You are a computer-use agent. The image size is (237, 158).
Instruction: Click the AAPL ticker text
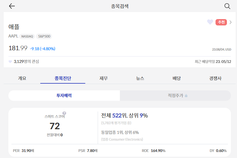pos(13,36)
